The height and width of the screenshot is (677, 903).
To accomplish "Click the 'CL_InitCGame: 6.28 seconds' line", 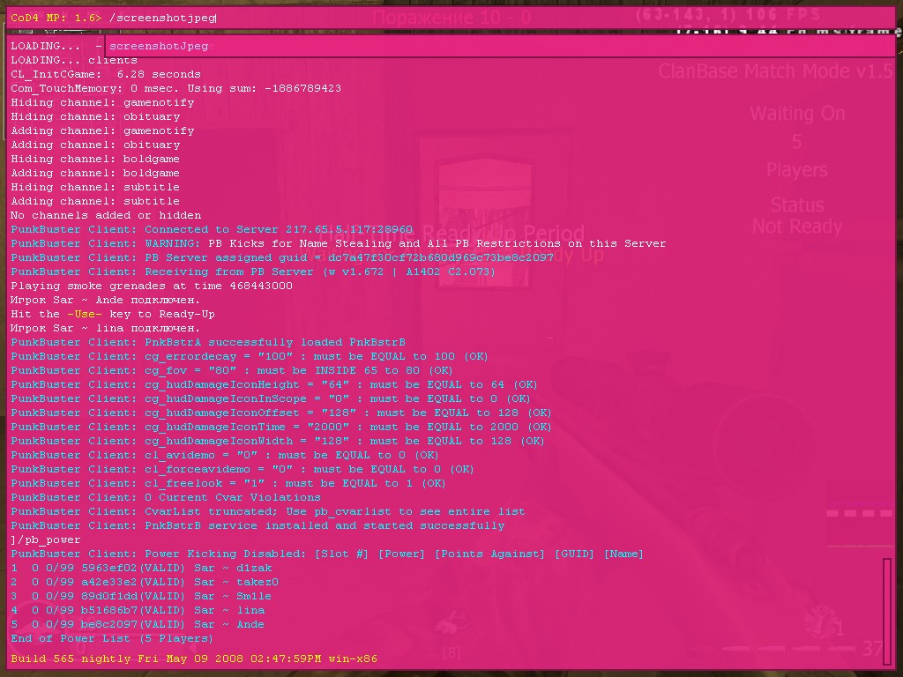I will coord(106,74).
